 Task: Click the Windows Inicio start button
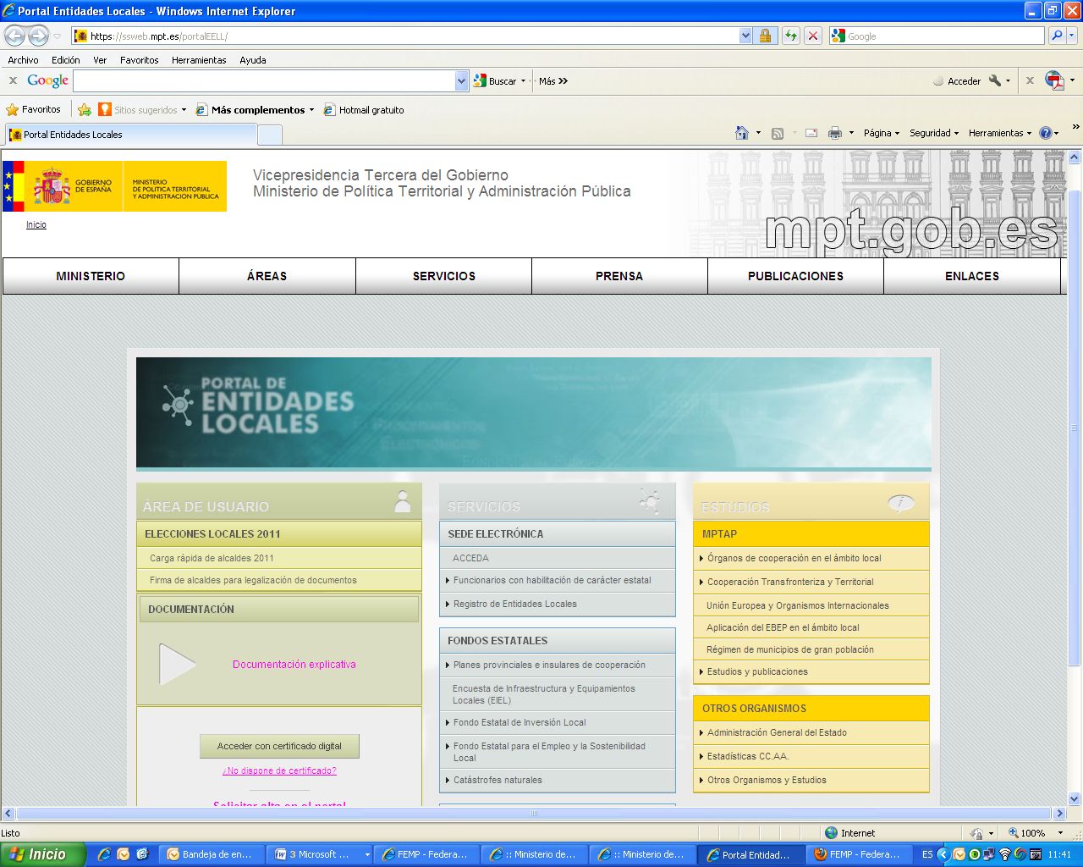pos(42,854)
